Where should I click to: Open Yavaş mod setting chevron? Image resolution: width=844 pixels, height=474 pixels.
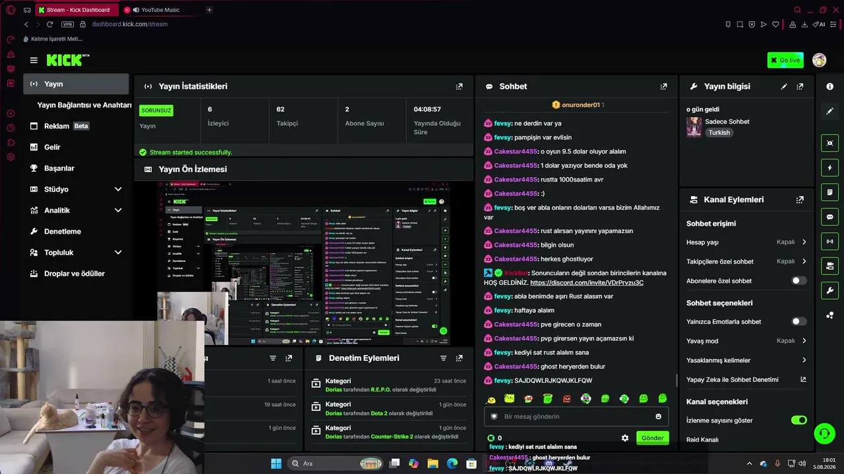pyautogui.click(x=804, y=341)
